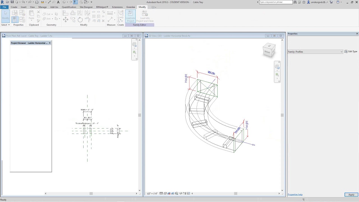This screenshot has height=202, width=359.
Task: Click Load into Project
Action: pyautogui.click(x=130, y=16)
